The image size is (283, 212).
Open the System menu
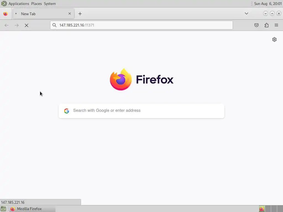click(50, 4)
